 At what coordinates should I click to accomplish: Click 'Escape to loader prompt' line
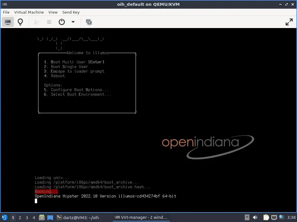click(x=74, y=71)
